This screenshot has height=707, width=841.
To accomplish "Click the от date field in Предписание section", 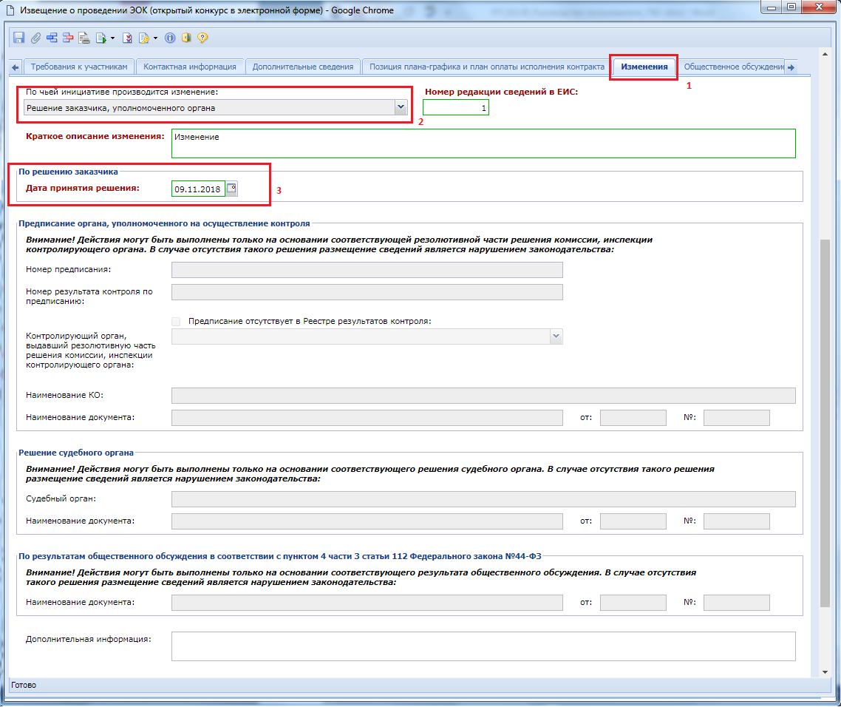I will coord(633,418).
